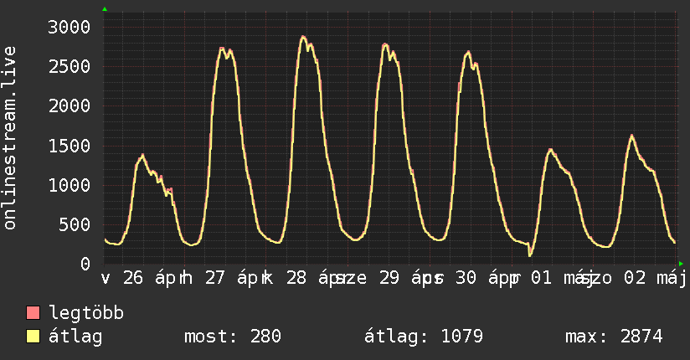Click the 28 ápr peak of the graph
The image size is (690, 360).
(x=303, y=37)
